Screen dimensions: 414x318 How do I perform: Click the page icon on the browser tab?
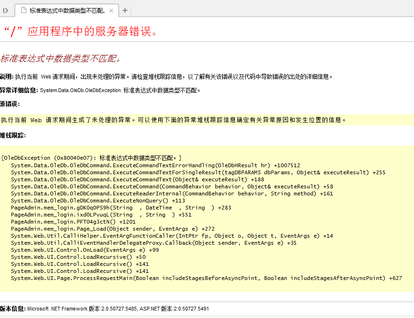23,10
